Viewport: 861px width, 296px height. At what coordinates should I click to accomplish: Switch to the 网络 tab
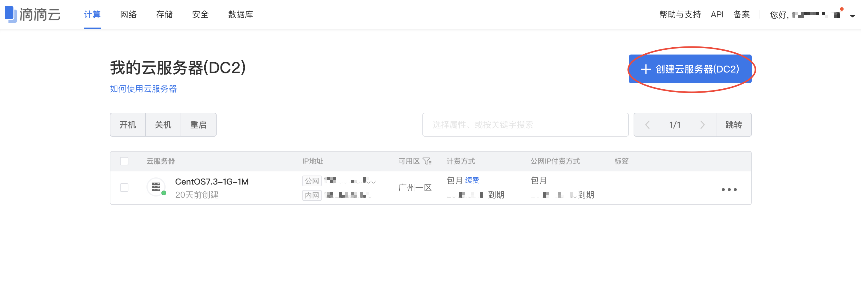128,15
